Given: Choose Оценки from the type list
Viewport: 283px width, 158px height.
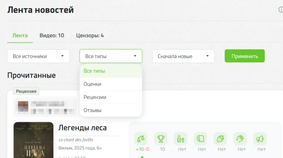Looking at the screenshot, I should pos(111,84).
